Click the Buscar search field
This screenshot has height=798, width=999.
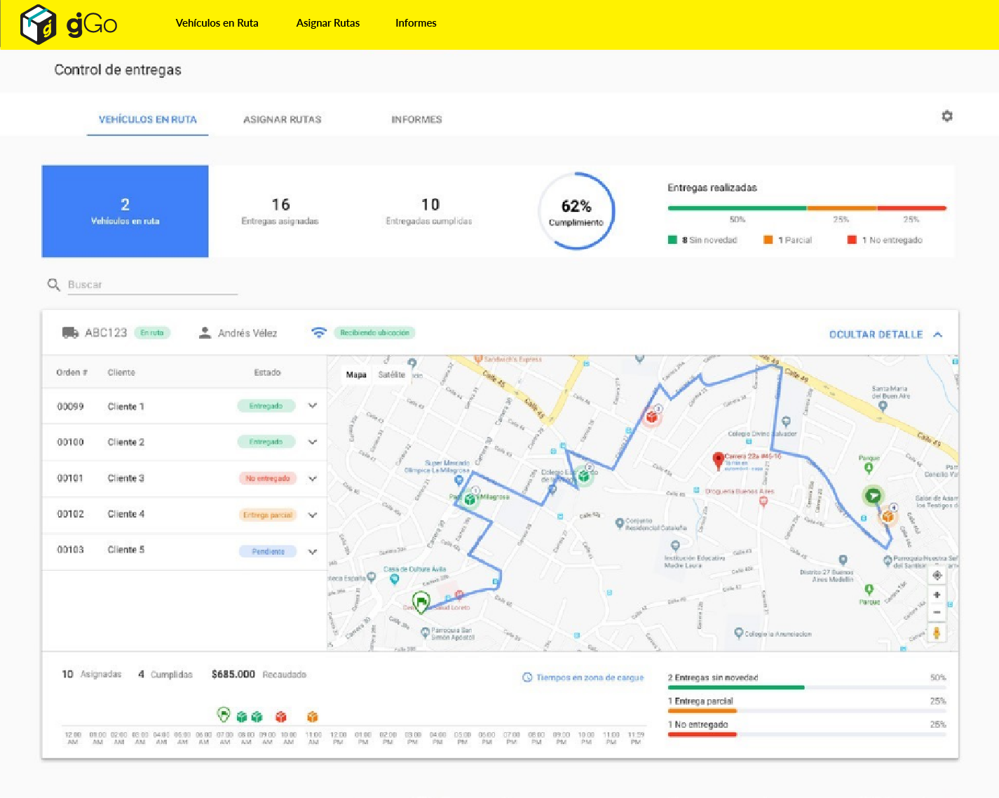[152, 285]
